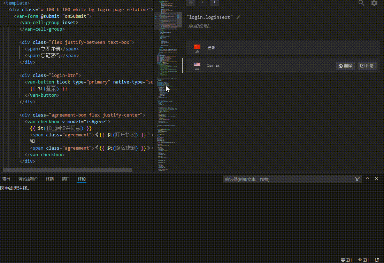Click the div class="agreement-box" line
384x263 pixels.
click(x=82, y=115)
